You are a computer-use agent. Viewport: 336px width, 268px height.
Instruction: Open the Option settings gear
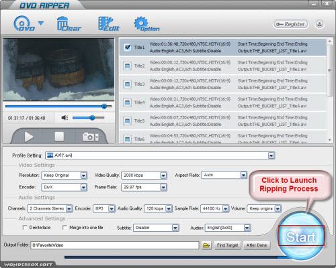pos(147,24)
